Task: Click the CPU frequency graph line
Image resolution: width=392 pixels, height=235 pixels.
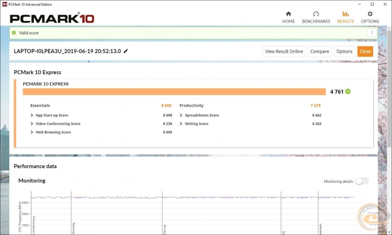Action: (x=192, y=197)
